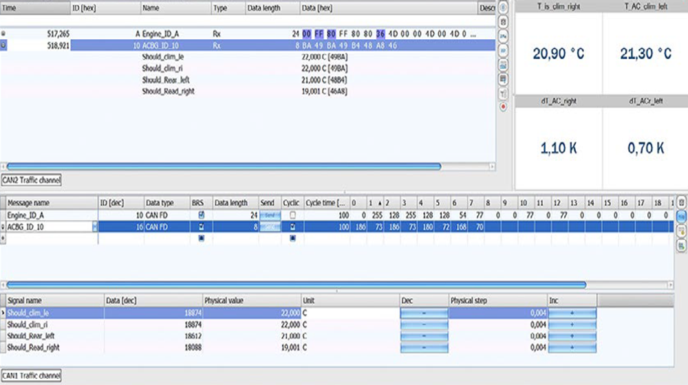This screenshot has height=385, width=688.
Task: Decrease Should_Read_right with the minus button
Action: coord(424,347)
